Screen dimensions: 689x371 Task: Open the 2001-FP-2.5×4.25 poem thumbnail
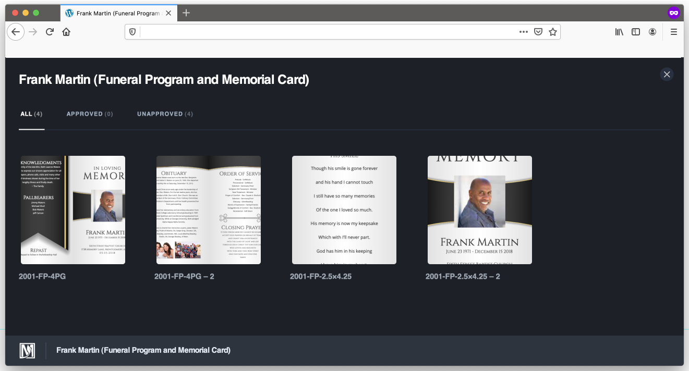[x=344, y=210]
